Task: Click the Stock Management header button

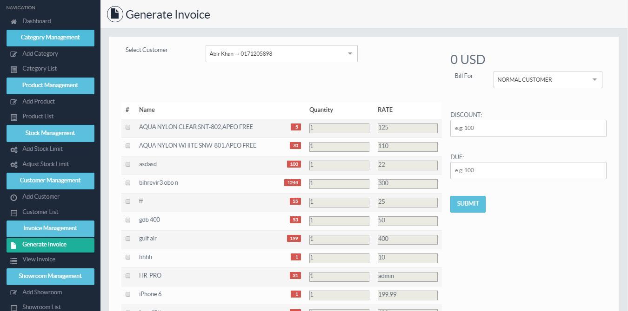Action: point(50,133)
